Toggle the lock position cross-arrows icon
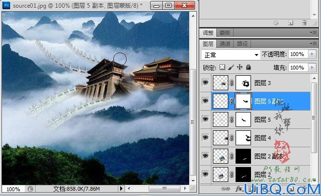 point(239,67)
